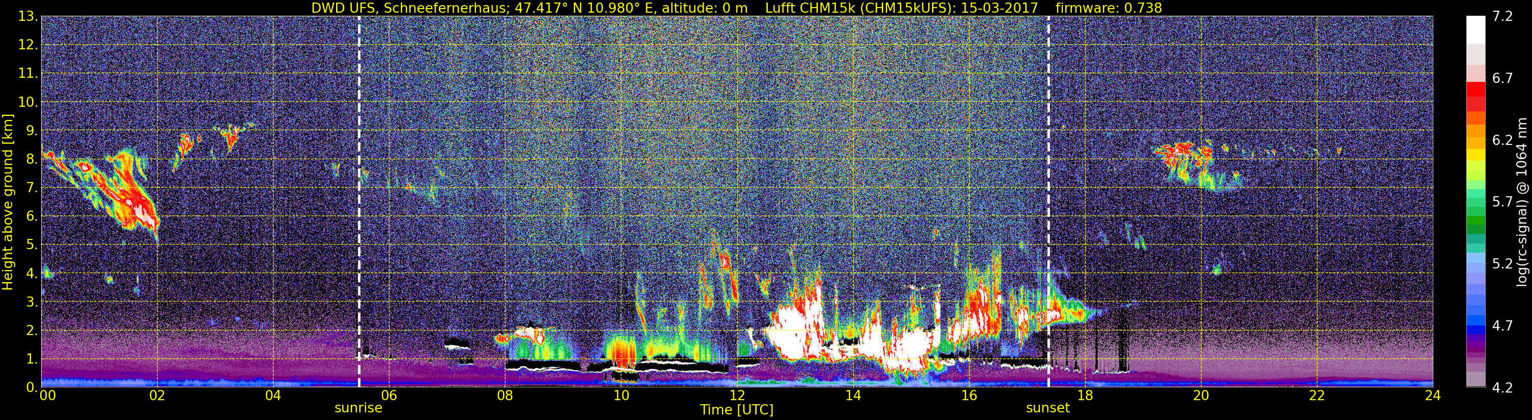Image resolution: width=1532 pixels, height=420 pixels.
Task: Click the height axis tick label '8.'
Action: pyautogui.click(x=32, y=160)
